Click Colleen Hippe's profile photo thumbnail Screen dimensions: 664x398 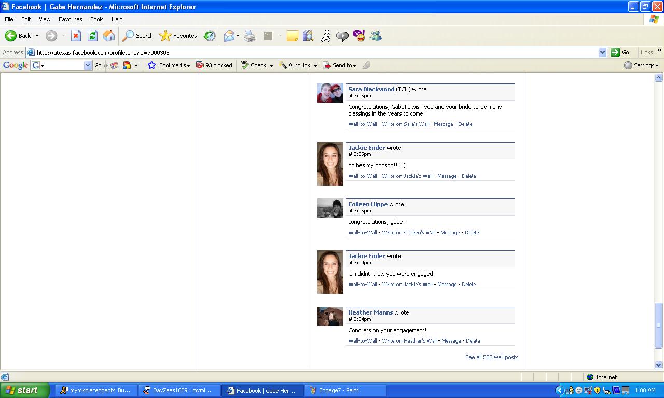(x=330, y=208)
